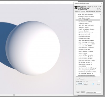Image resolution: width=105 pixels, height=97 pixels.
Task: Click the X value input field
Action: [81, 84]
